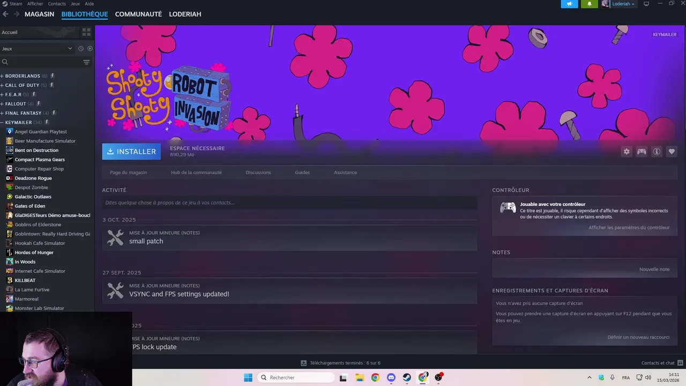The height and width of the screenshot is (386, 686).
Task: Go back with the left arrow
Action: point(5,14)
